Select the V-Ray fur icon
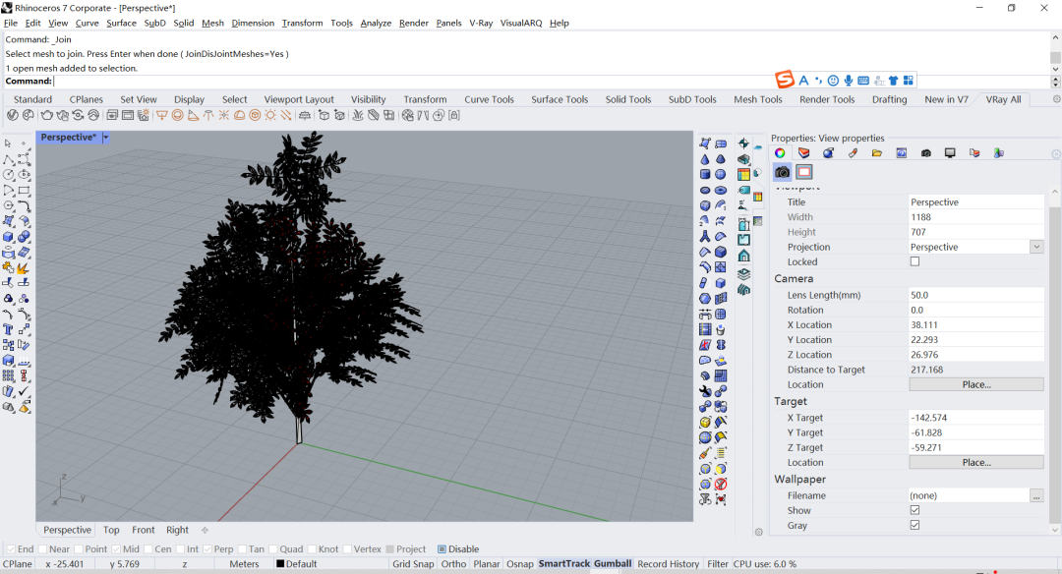 358,115
